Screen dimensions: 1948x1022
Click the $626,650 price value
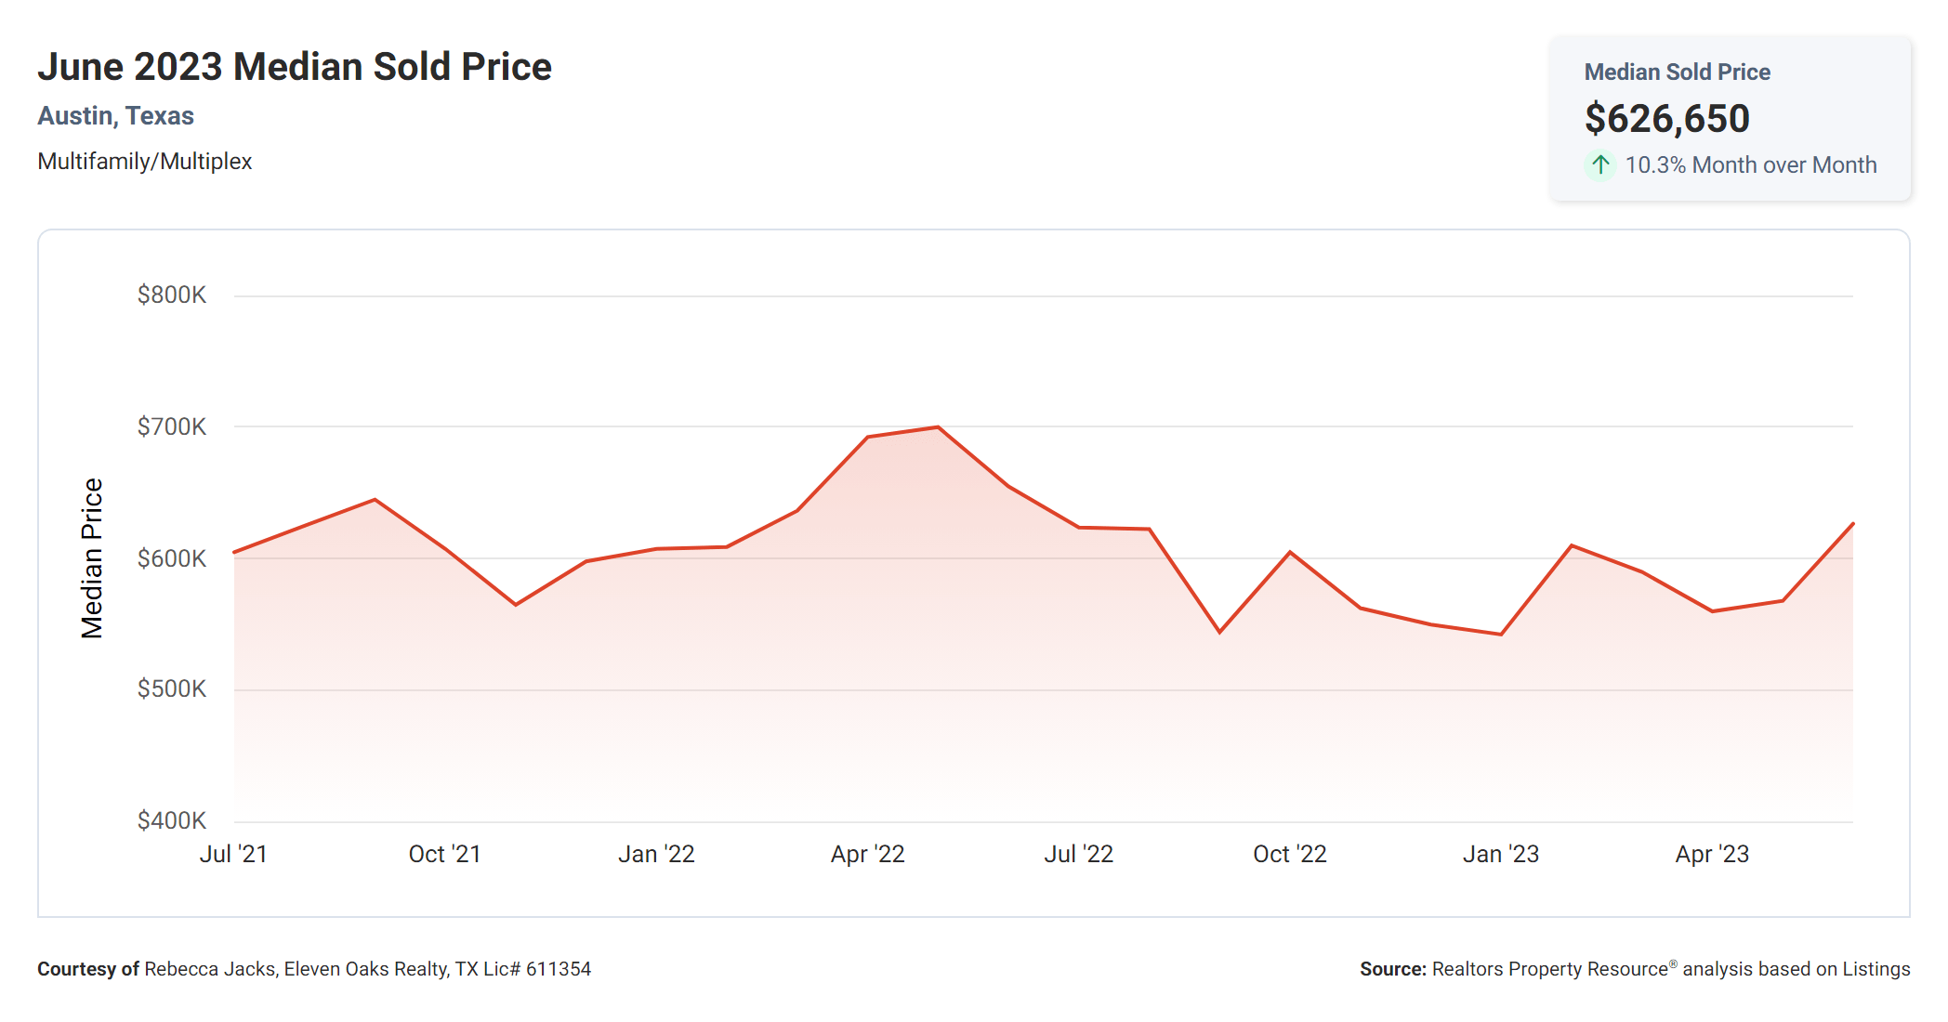point(1666,119)
